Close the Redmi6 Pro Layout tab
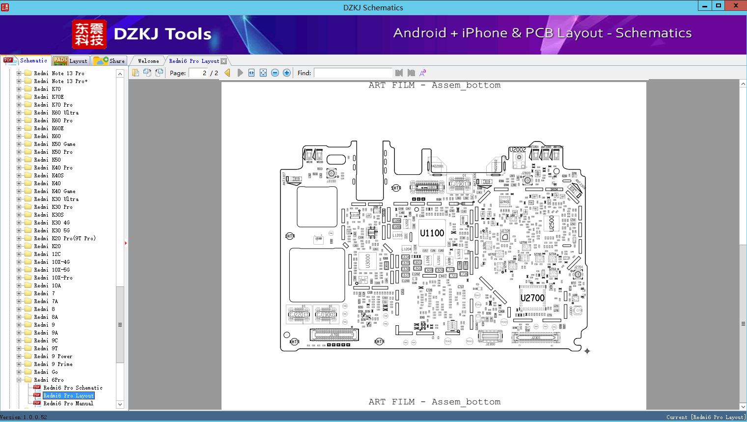 pyautogui.click(x=224, y=61)
